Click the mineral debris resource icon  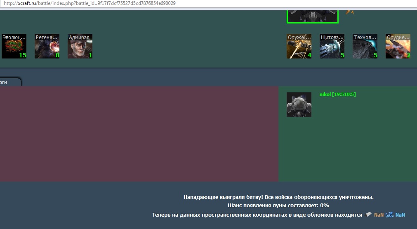tap(389, 215)
